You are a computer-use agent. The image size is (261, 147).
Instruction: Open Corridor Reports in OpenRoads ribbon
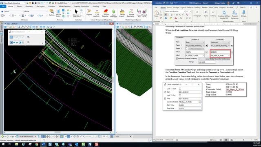pyautogui.click(x=106, y=13)
